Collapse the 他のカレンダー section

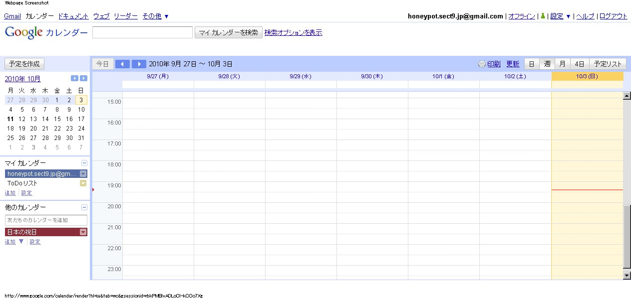coord(84,207)
